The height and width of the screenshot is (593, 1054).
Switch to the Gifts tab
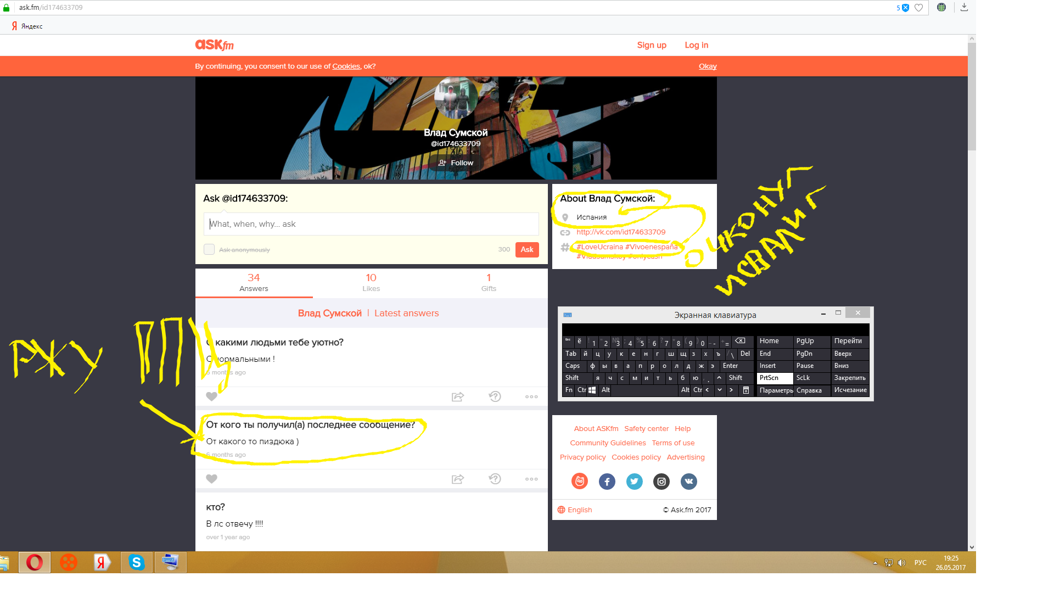pyautogui.click(x=489, y=282)
